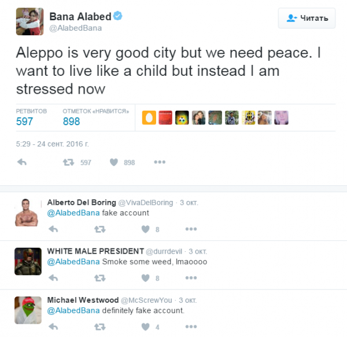Retweet the main Aleppo tweet
347x337 pixels.
68,163
